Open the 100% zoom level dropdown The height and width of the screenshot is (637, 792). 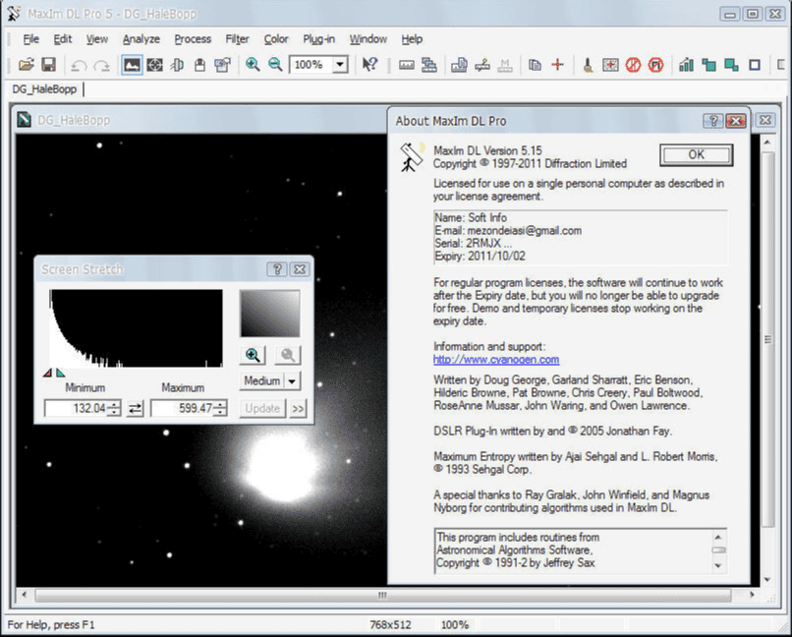point(340,65)
